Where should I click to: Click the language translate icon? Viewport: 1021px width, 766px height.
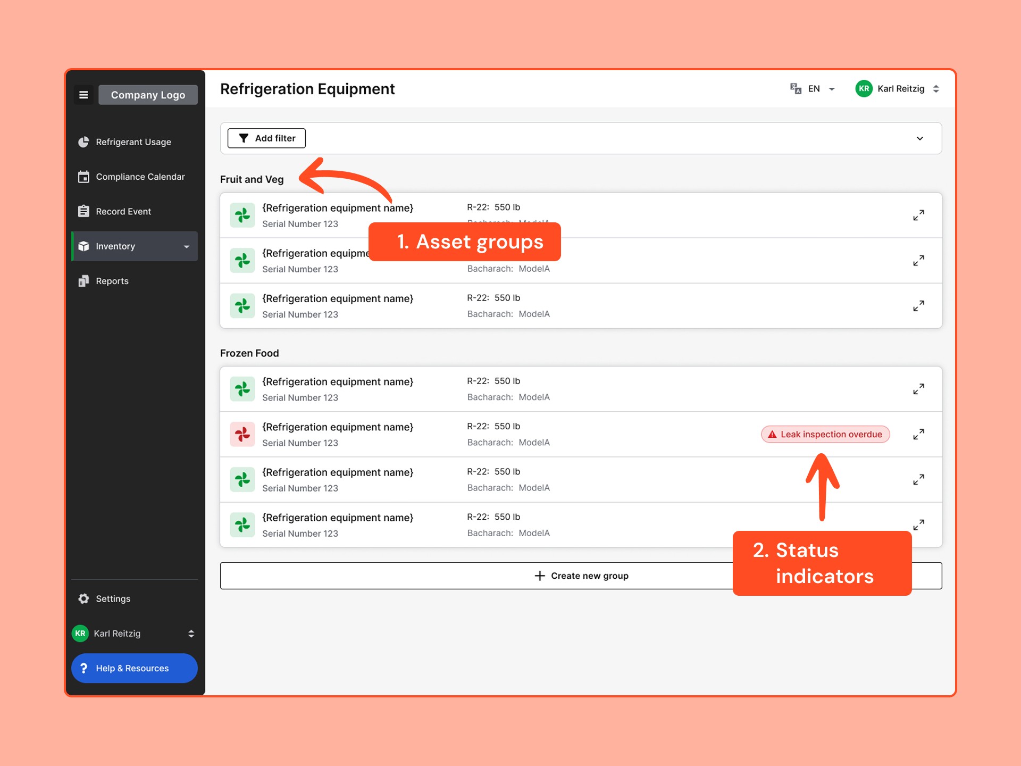(796, 89)
